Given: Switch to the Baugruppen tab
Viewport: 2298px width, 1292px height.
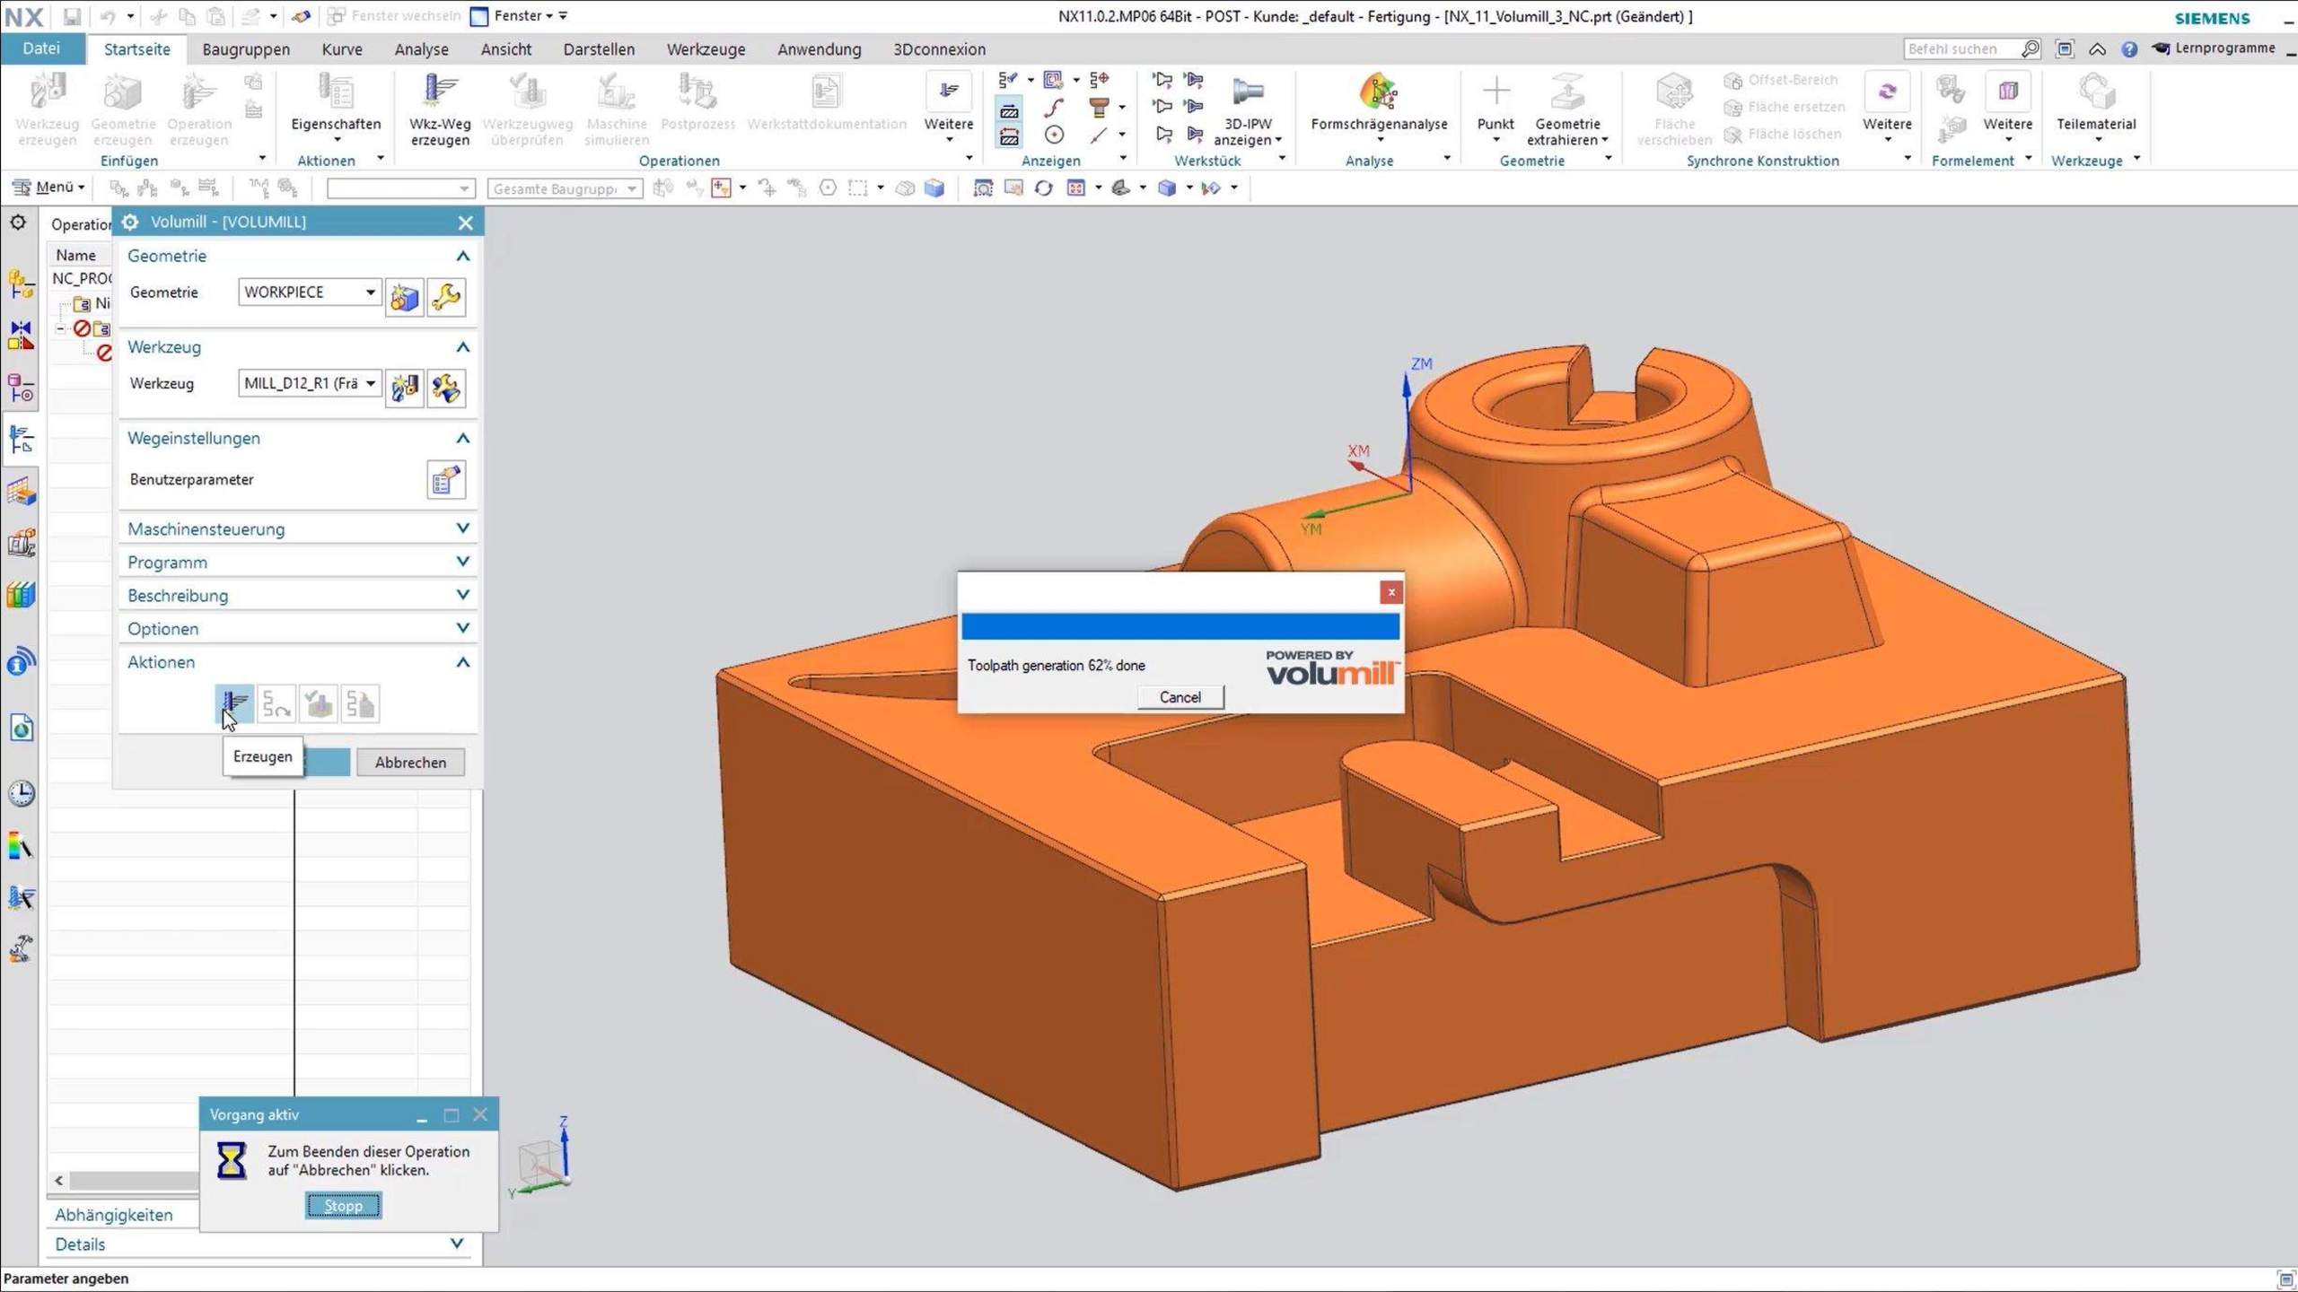Looking at the screenshot, I should [x=246, y=49].
